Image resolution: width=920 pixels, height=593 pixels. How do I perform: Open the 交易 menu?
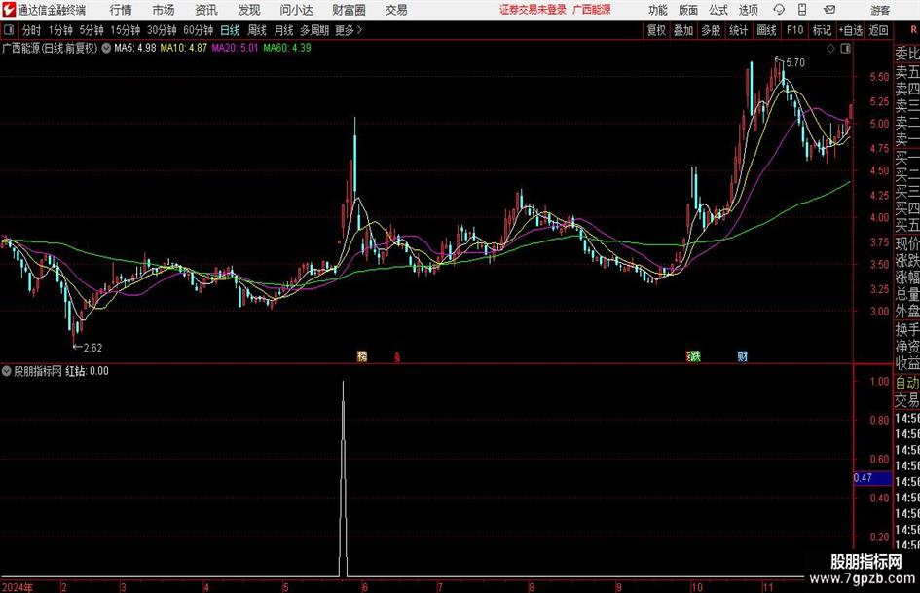tap(396, 10)
